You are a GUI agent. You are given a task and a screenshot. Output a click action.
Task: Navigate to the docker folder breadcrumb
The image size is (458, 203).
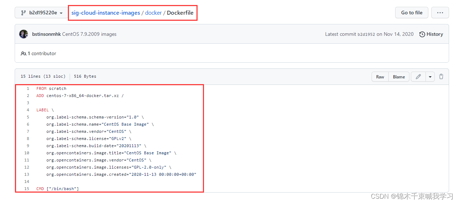(153, 13)
